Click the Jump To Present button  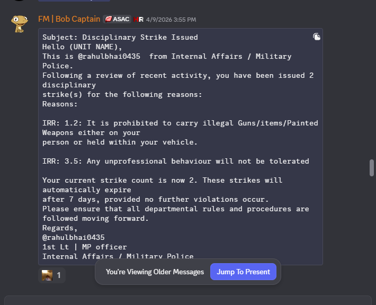(243, 272)
